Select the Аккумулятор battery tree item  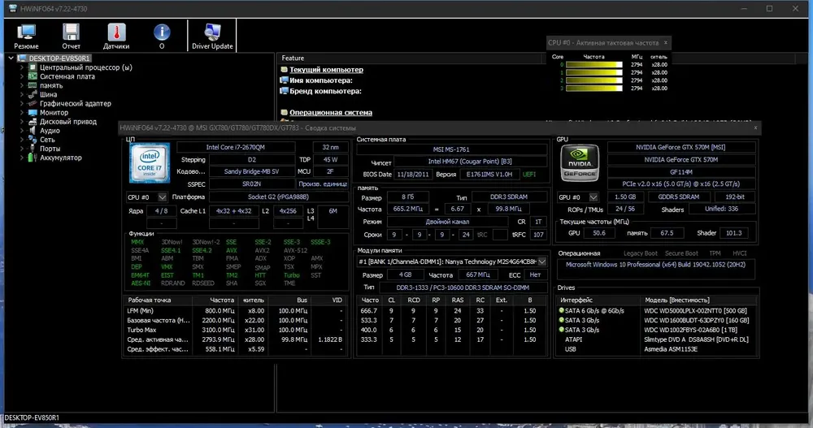[61, 158]
